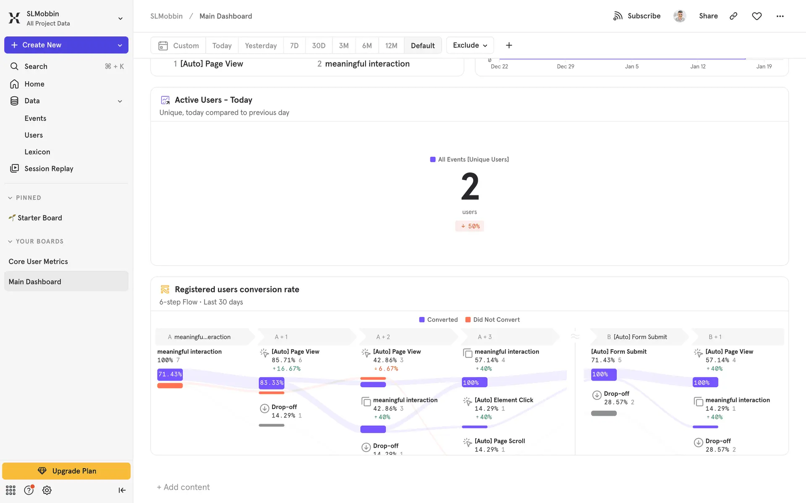This screenshot has height=503, width=806.
Task: Open the user avatar profile
Action: tap(680, 16)
